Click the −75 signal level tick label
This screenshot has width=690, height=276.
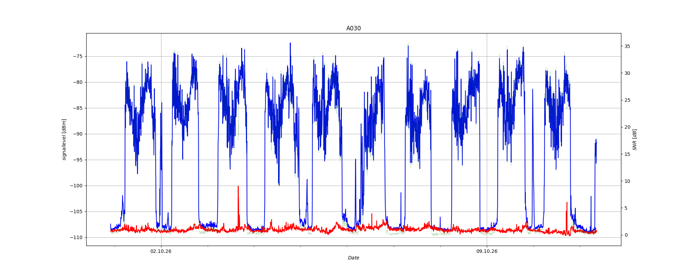point(78,57)
